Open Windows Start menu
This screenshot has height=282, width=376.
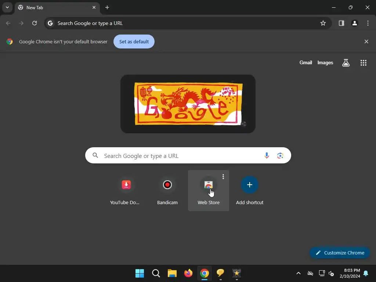click(140, 273)
